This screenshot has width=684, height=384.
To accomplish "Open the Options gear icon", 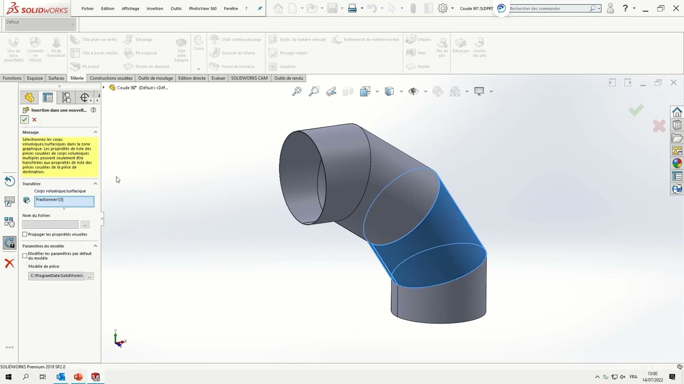I will pos(442,9).
